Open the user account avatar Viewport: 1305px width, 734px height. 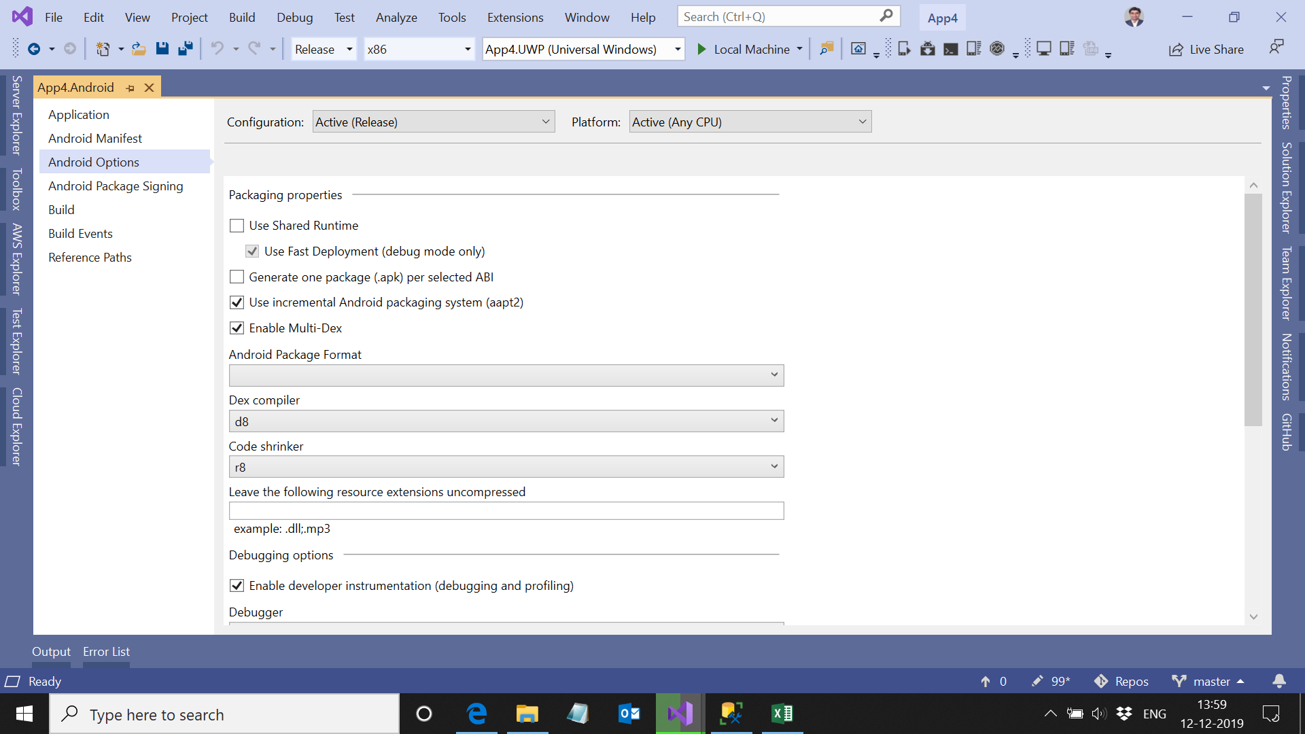1134,17
